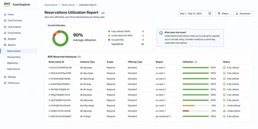Click check icon for db.r6g.large us-east-1 row

point(224,68)
